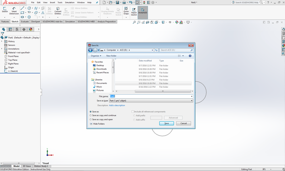
Task: Open the PropertyManager tab icon
Action: point(10,29)
